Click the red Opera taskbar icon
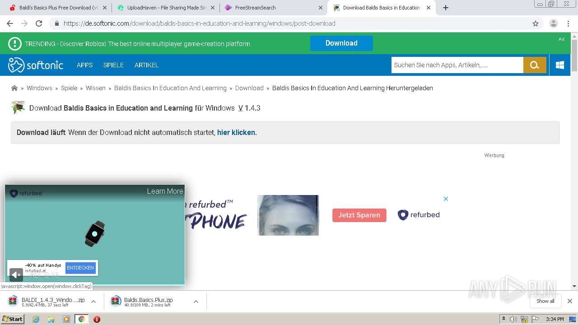Image resolution: width=578 pixels, height=325 pixels. click(97, 319)
